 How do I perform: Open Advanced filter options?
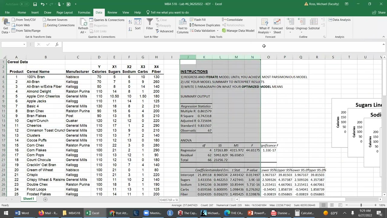tap(164, 31)
